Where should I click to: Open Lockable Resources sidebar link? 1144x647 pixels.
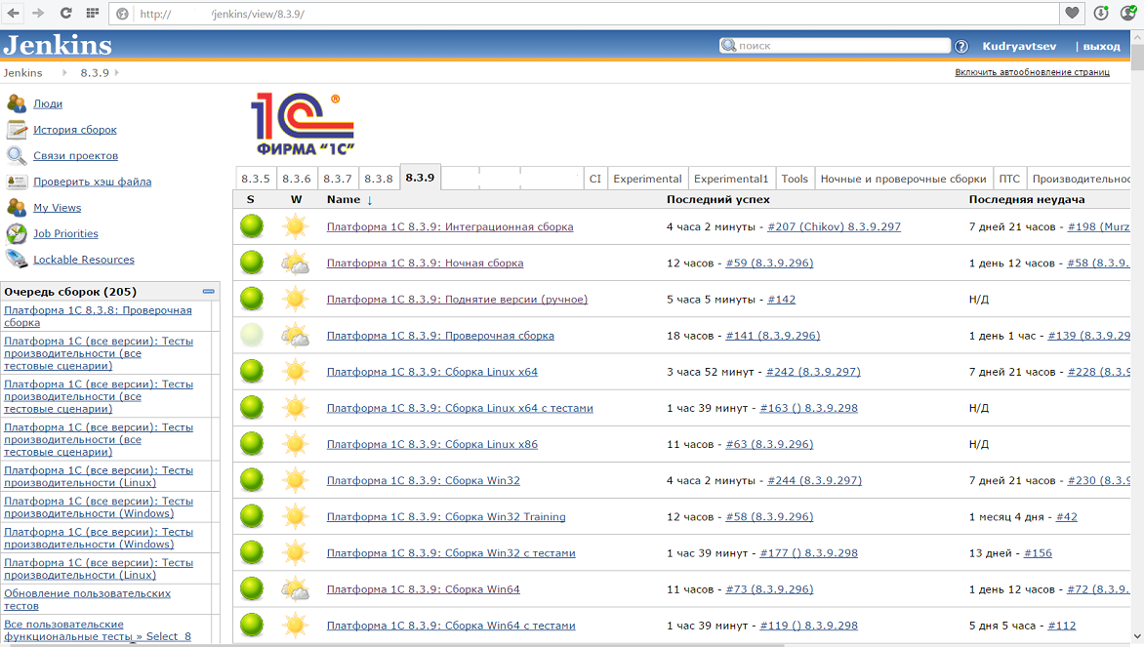click(84, 260)
